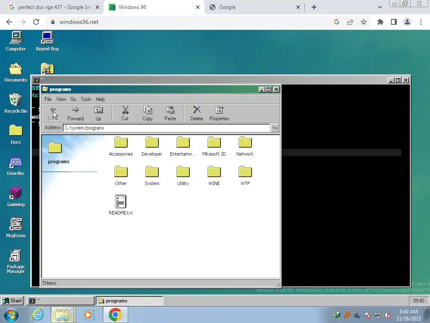Open the Computer desktop icon
Image resolution: width=430 pixels, height=323 pixels.
click(16, 41)
